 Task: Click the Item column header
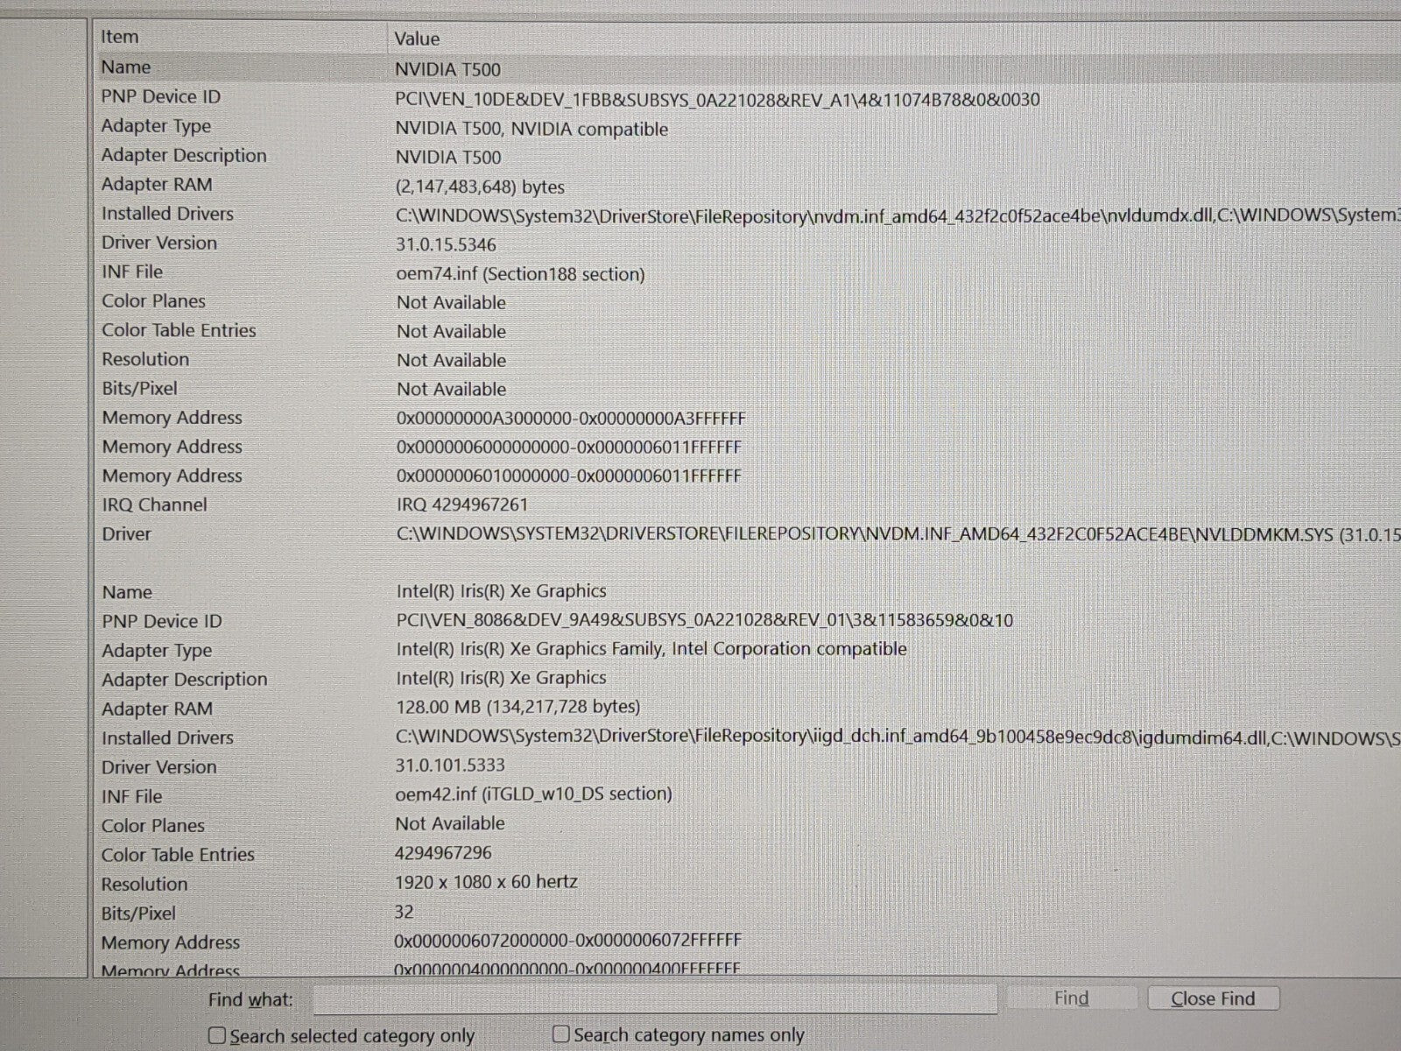(x=120, y=37)
